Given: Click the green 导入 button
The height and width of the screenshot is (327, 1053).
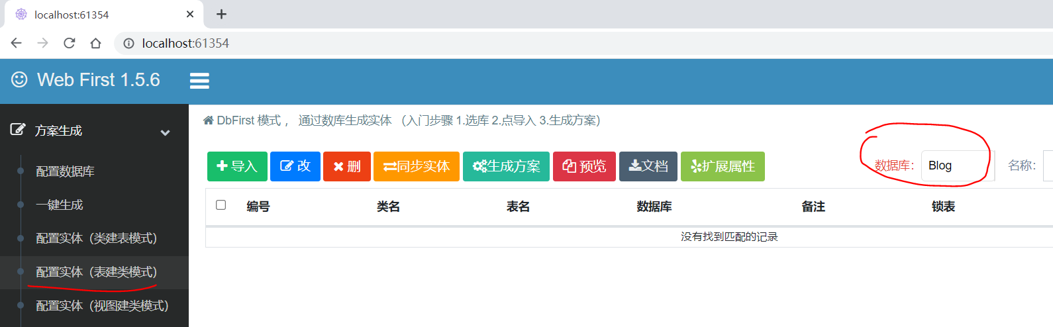Looking at the screenshot, I should click(237, 166).
